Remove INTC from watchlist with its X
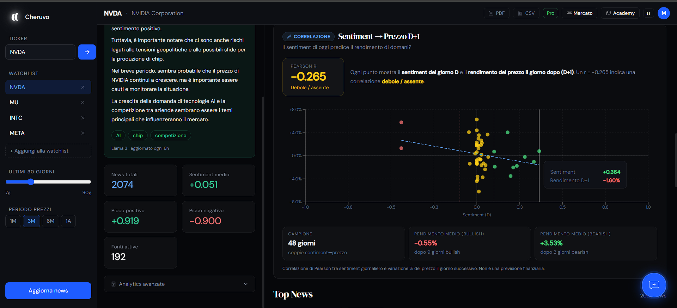This screenshot has height=308, width=677. point(83,118)
